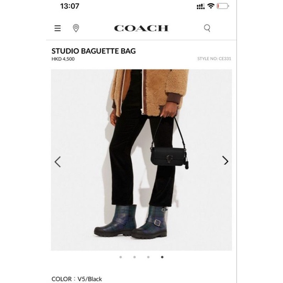Go to the COACH home logo
Viewport: 283px width, 283px height.
pyautogui.click(x=141, y=28)
